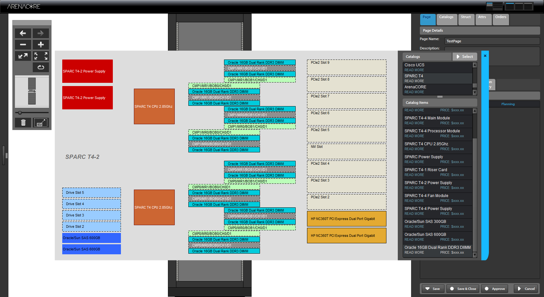Click the zoom slider handle
This screenshot has height=297, width=544.
tap(20, 113)
